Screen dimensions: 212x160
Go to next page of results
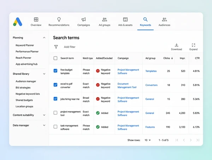pyautogui.click(x=191, y=140)
